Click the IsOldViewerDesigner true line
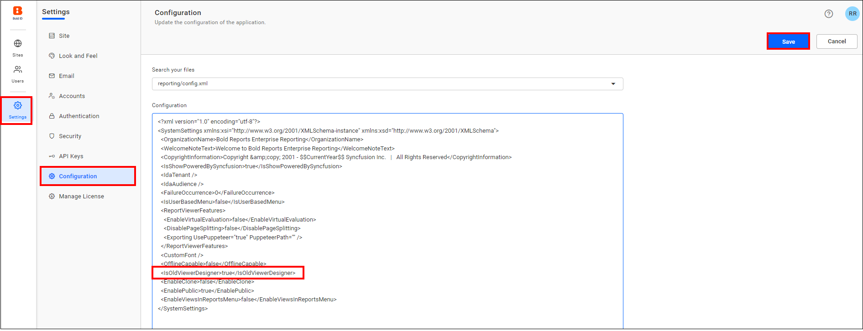863x331 pixels. [228, 273]
